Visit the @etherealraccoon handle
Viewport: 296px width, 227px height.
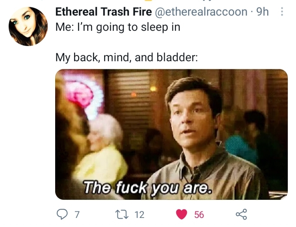point(201,12)
